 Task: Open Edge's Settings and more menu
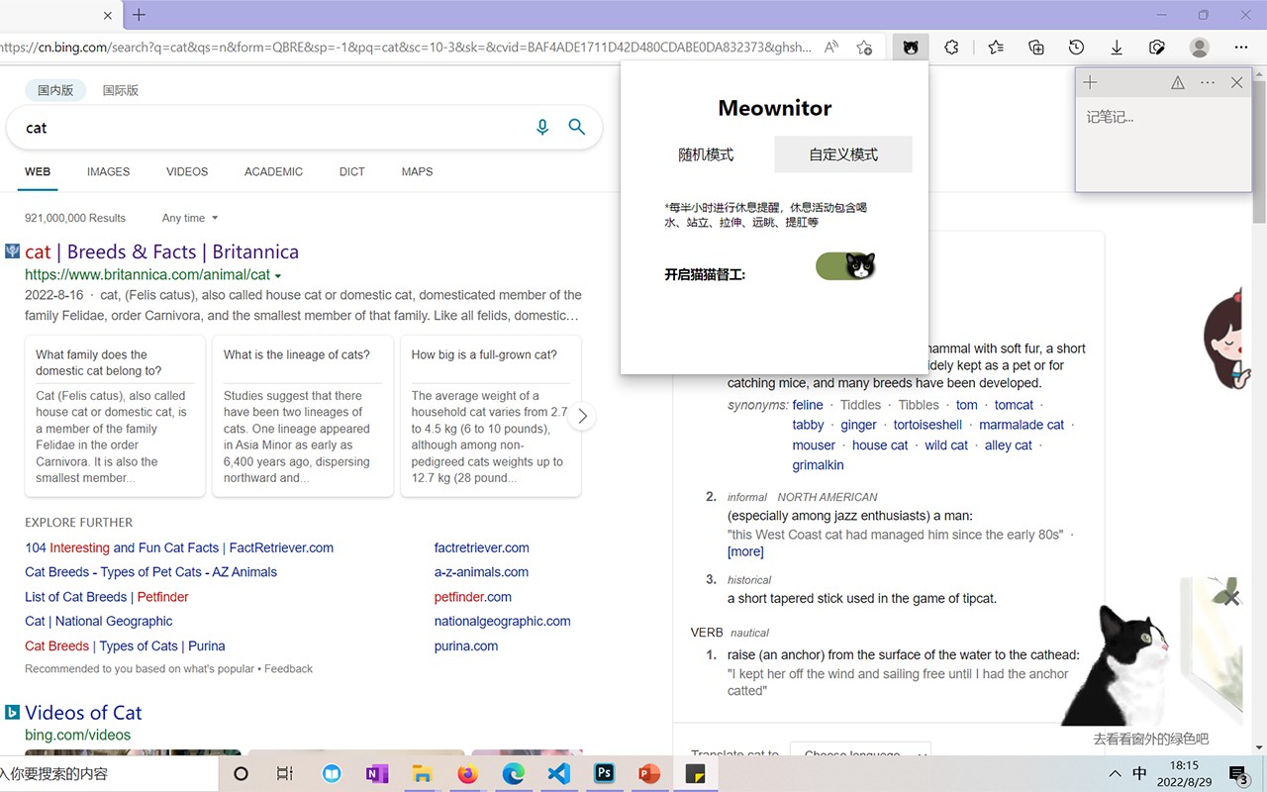[x=1241, y=48]
